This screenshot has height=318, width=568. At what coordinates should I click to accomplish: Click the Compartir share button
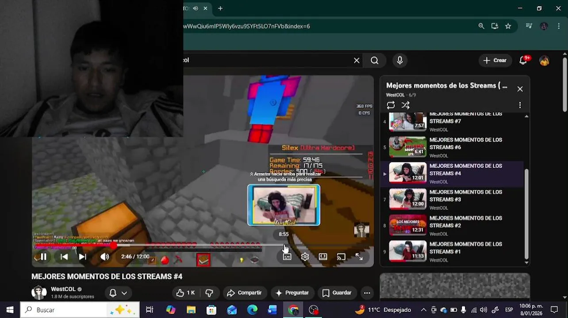click(245, 293)
